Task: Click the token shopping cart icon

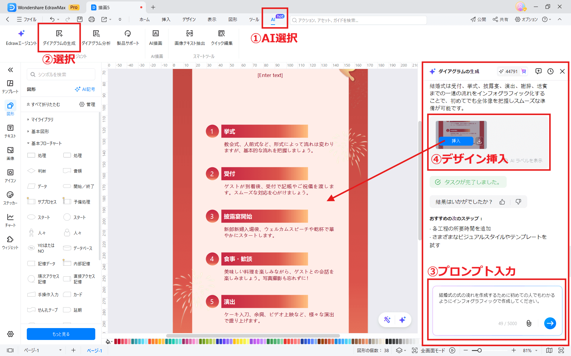Action: tap(523, 71)
